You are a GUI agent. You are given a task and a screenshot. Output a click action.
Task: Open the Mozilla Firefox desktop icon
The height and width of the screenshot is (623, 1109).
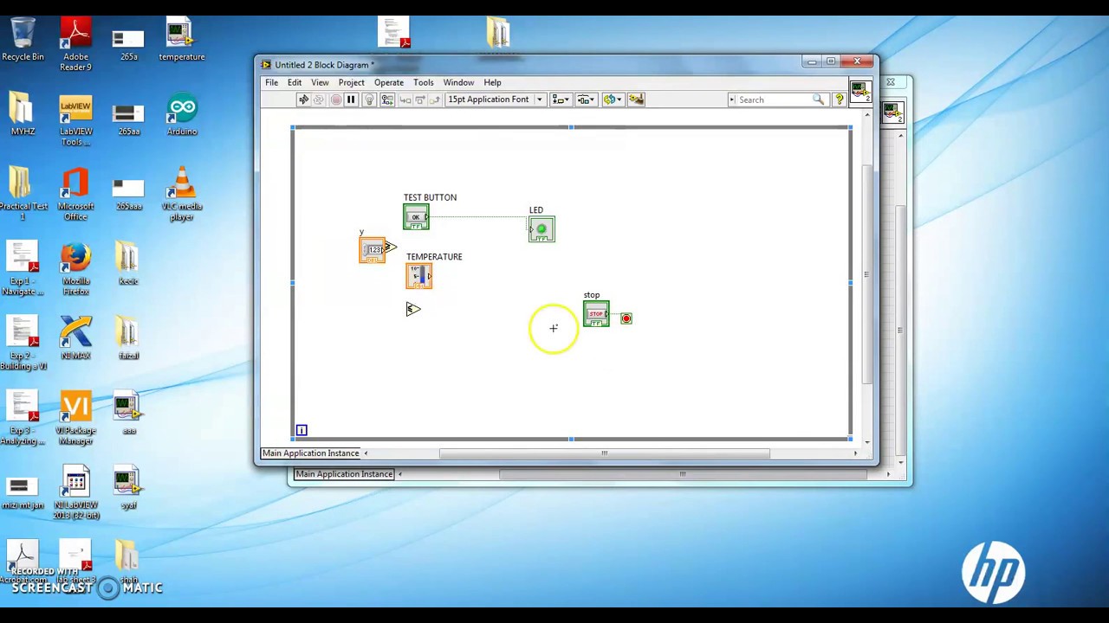[x=75, y=269]
